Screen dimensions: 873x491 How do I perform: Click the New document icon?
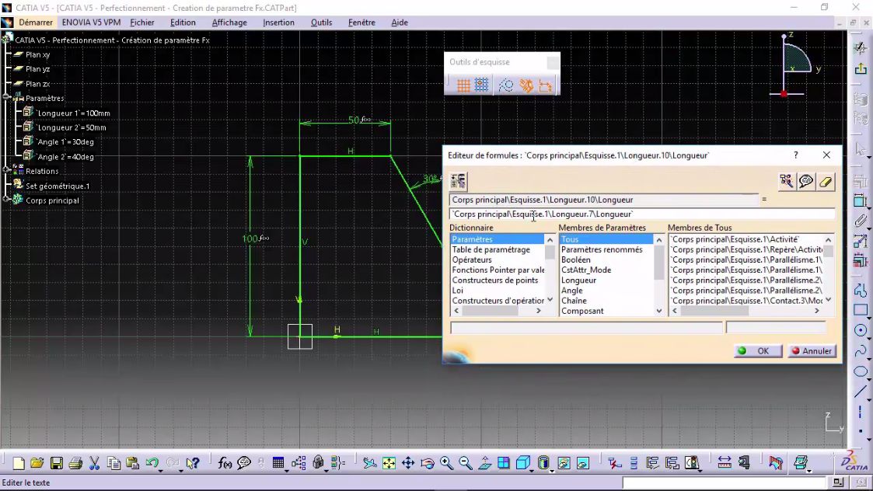[x=19, y=463]
